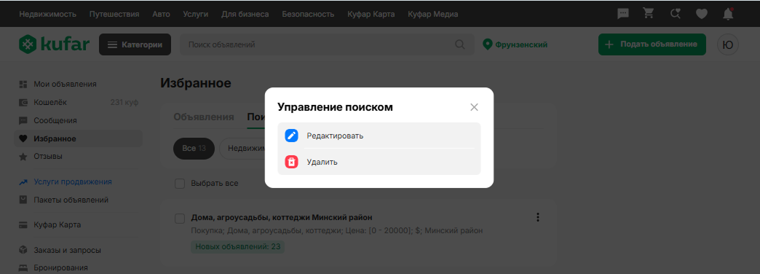Open the notifications bell
The width and height of the screenshot is (760, 274).
728,14
